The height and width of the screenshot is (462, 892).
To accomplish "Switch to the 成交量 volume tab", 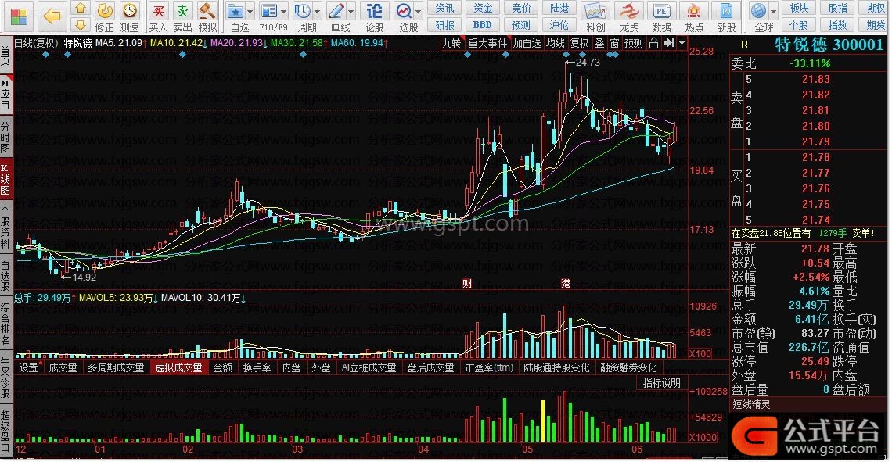I will click(63, 367).
